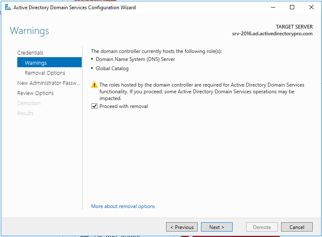
Task: Click the disabled Demote button
Action: [x=262, y=227]
